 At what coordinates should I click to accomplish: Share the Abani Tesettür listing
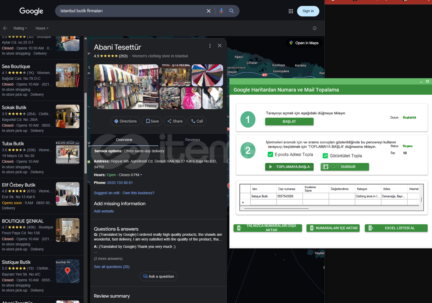[175, 121]
